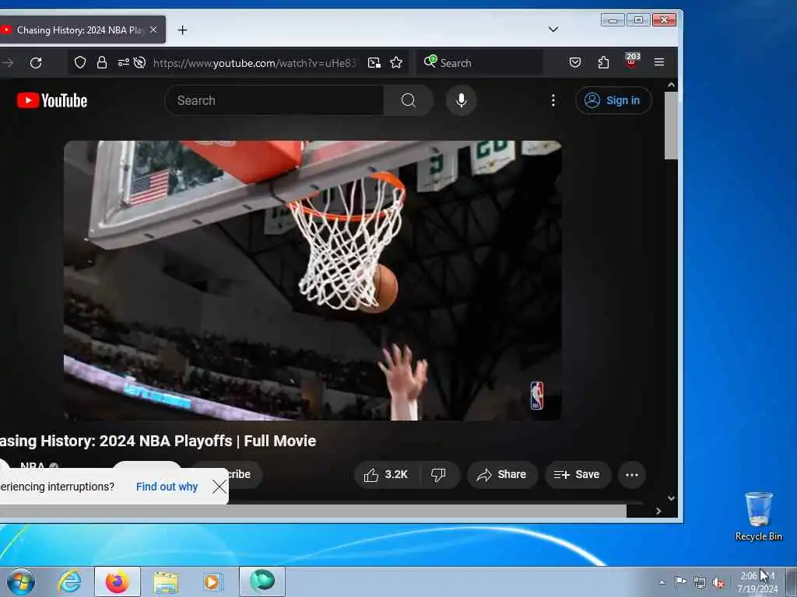Click the video player to pause

[x=313, y=280]
